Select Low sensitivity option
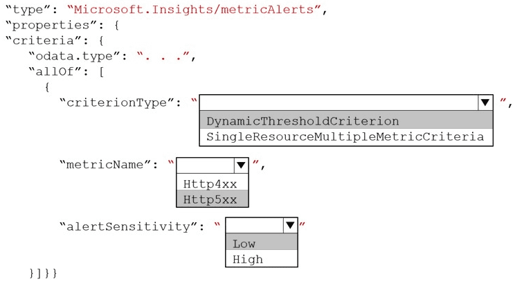 [262, 242]
